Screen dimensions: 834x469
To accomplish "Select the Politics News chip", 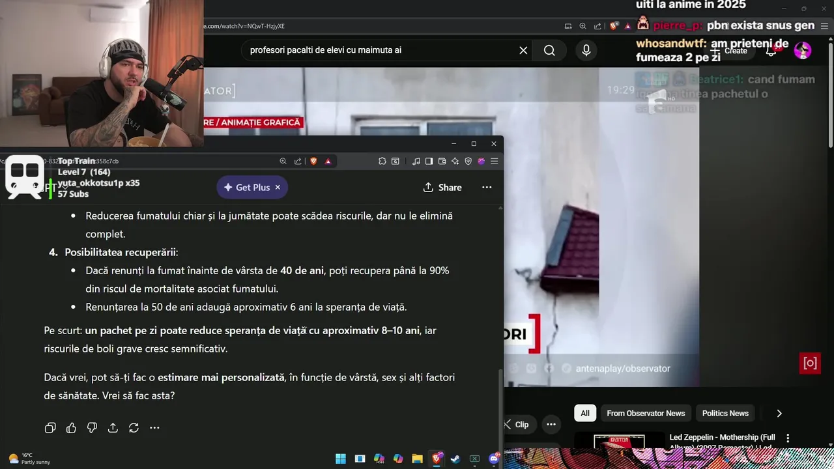I will coord(725,413).
